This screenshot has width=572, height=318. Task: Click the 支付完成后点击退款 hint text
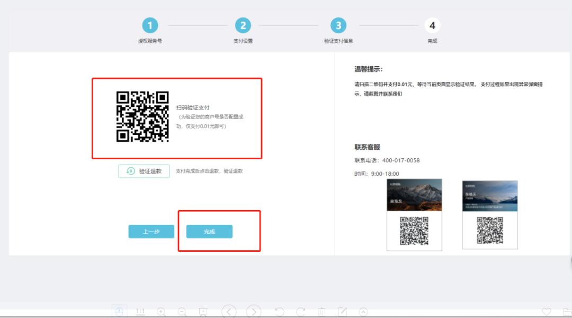209,171
